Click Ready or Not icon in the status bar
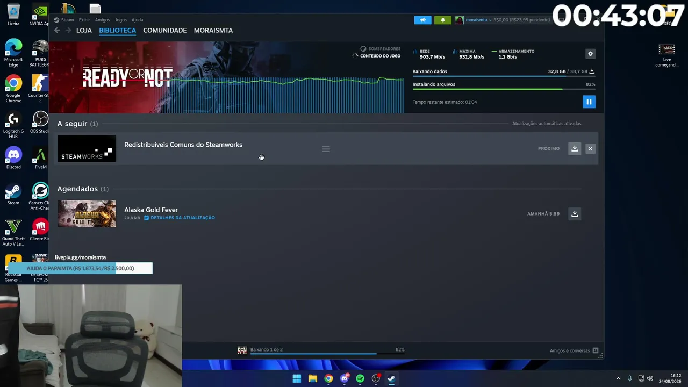 [242, 350]
